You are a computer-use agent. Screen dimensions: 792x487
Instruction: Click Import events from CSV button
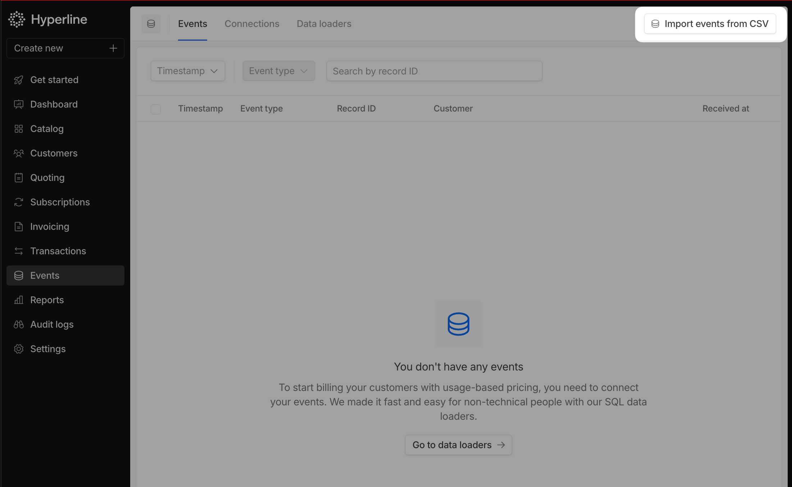coord(710,24)
